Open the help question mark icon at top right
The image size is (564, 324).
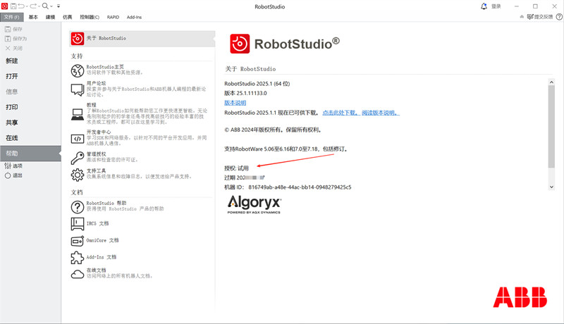click(x=559, y=17)
